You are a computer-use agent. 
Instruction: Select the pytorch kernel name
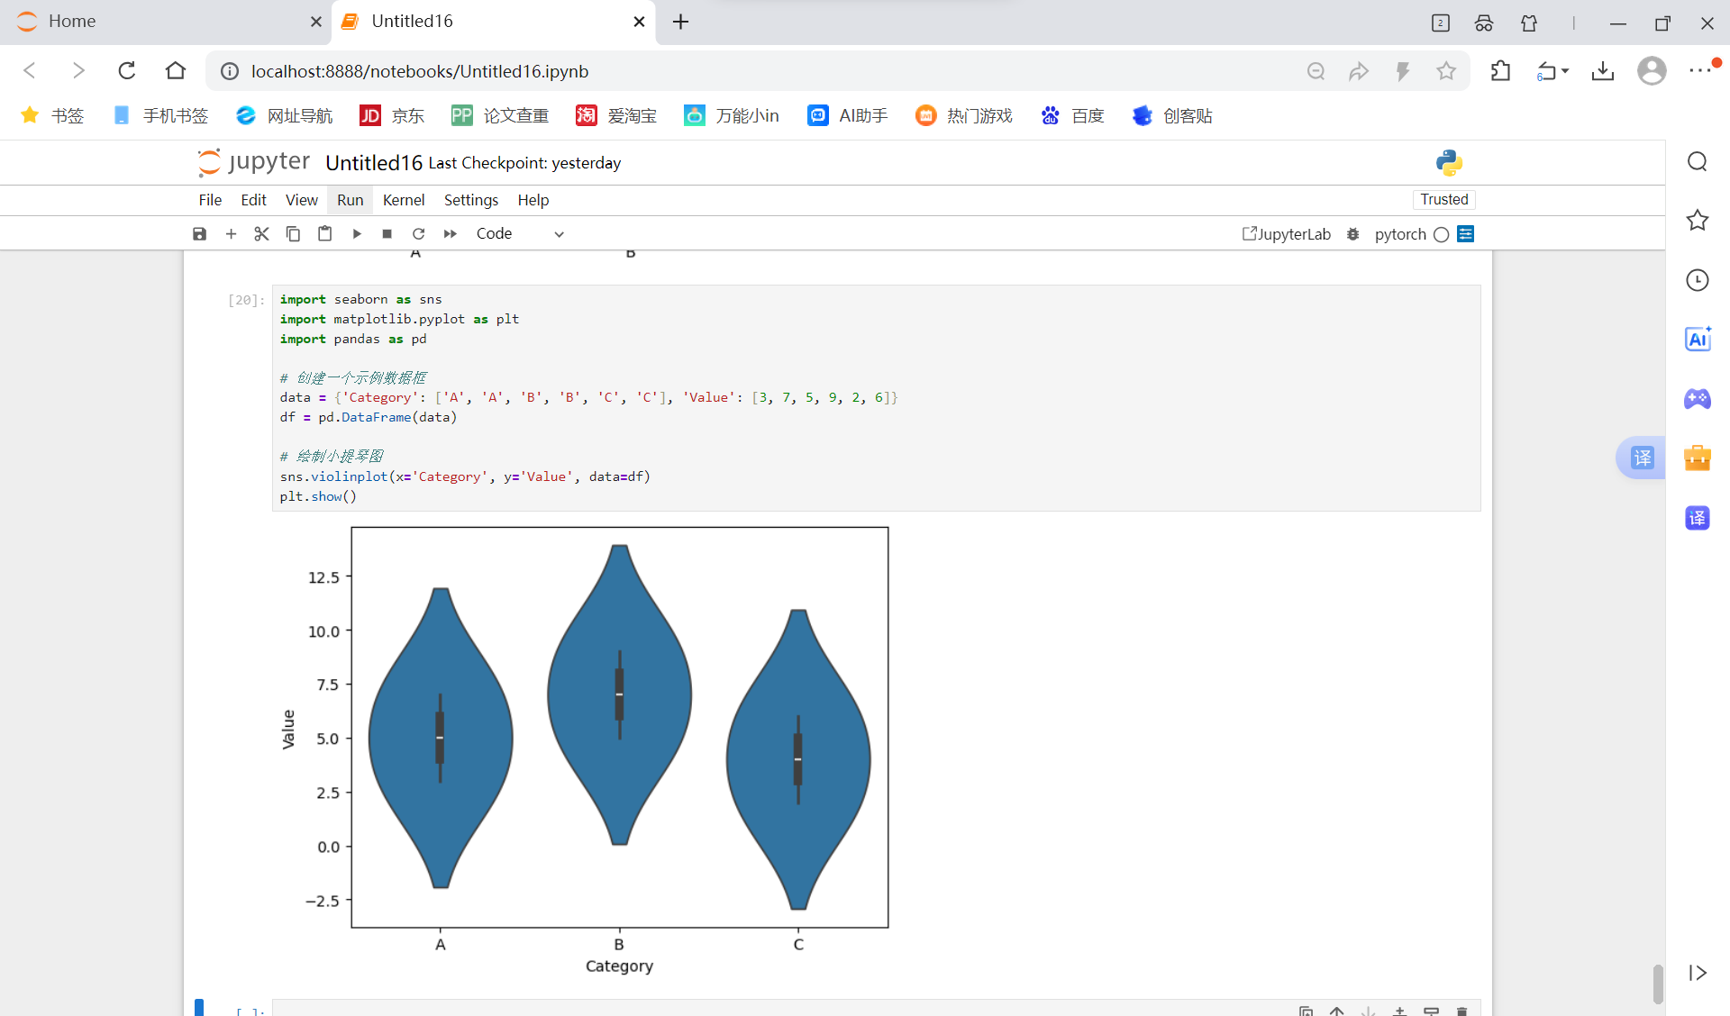(x=1399, y=234)
